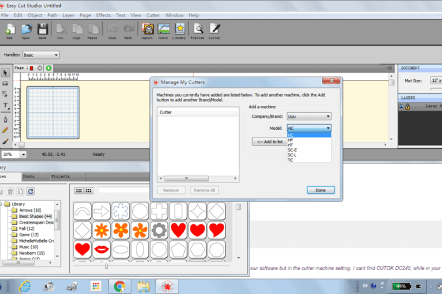The height and width of the screenshot is (294, 442).
Task: Click the Undo toolbar icon
Action: [112, 31]
